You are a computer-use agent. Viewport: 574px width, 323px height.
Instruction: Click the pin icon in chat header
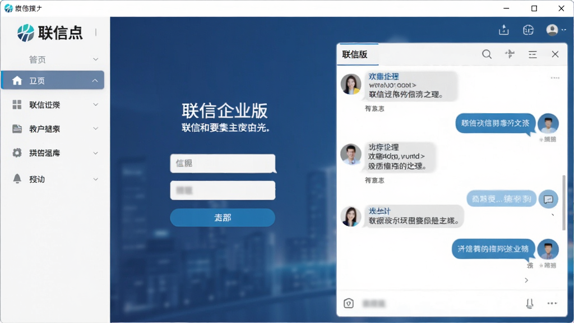510,54
